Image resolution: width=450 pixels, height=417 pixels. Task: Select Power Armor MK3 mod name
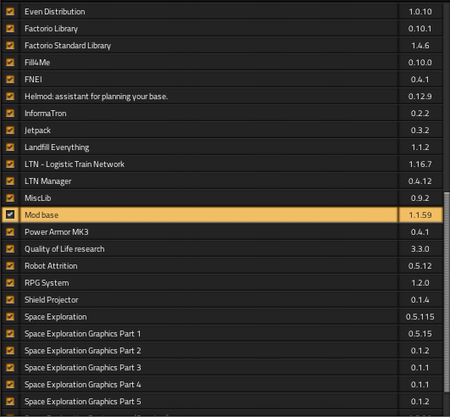tap(57, 231)
